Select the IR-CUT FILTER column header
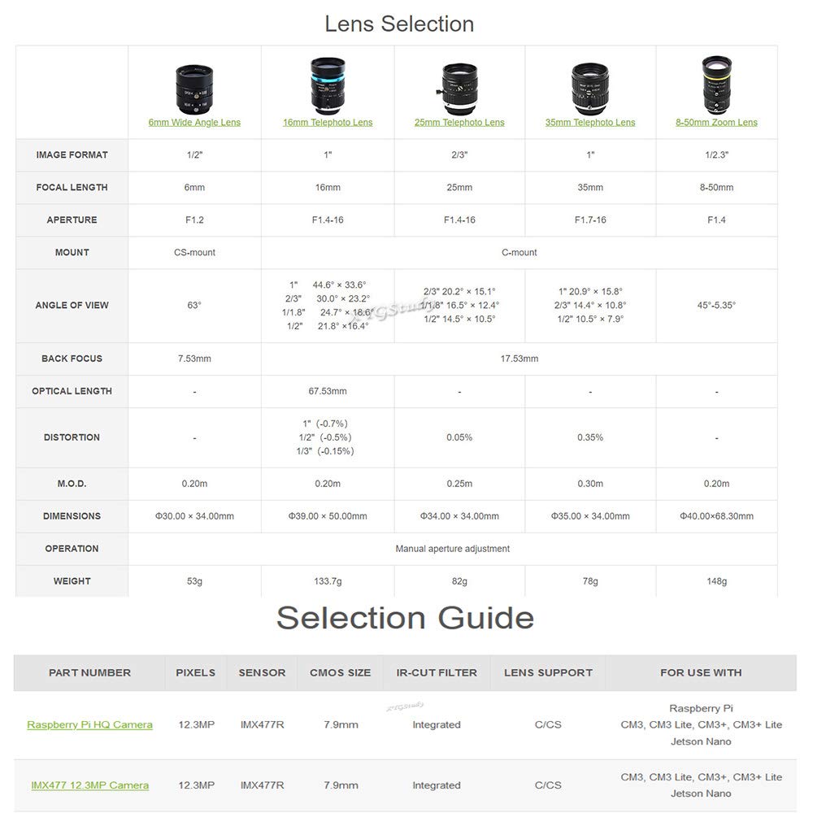The height and width of the screenshot is (813, 813). click(x=437, y=672)
